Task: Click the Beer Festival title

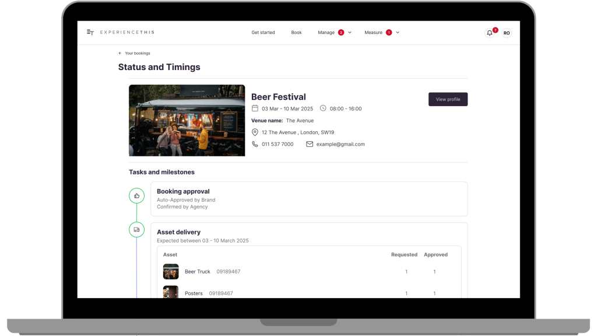Action: tap(278, 97)
